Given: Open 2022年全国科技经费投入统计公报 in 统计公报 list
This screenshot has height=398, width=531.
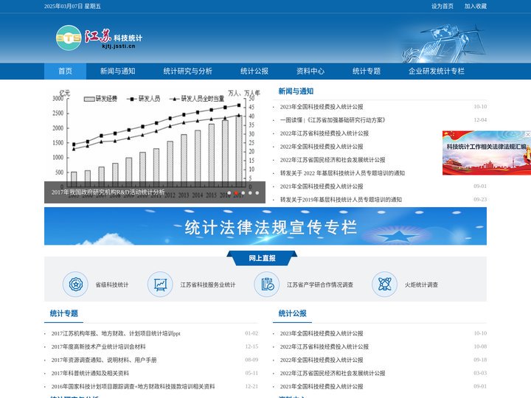Looking at the screenshot, I should (x=322, y=360).
